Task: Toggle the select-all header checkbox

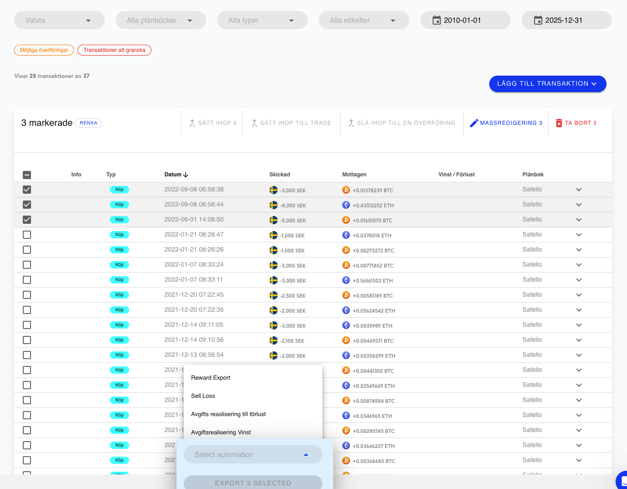Action: (x=27, y=175)
